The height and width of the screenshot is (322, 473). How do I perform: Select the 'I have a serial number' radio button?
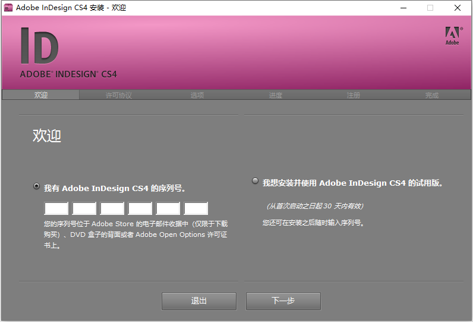(36, 186)
